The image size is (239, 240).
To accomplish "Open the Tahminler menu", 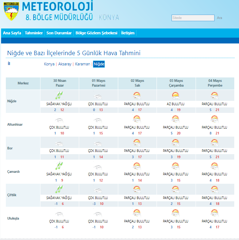I will pyautogui.click(x=34, y=33).
